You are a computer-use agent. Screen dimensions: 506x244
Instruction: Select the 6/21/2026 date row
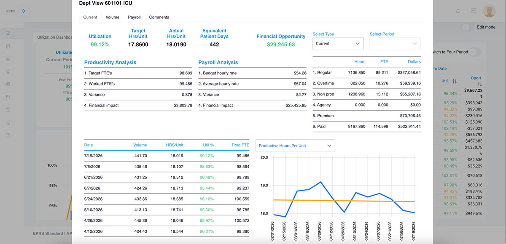tap(167, 178)
